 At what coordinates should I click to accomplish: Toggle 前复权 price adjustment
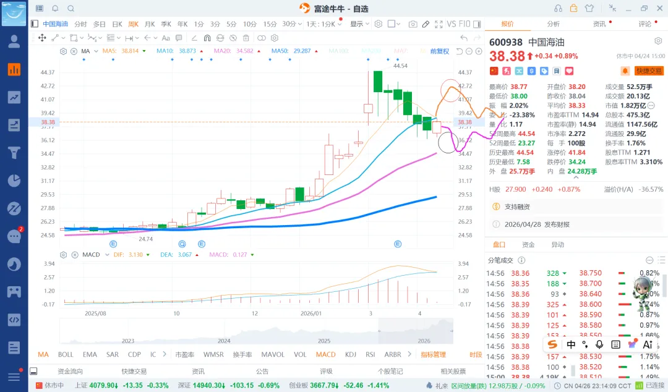pyautogui.click(x=440, y=51)
